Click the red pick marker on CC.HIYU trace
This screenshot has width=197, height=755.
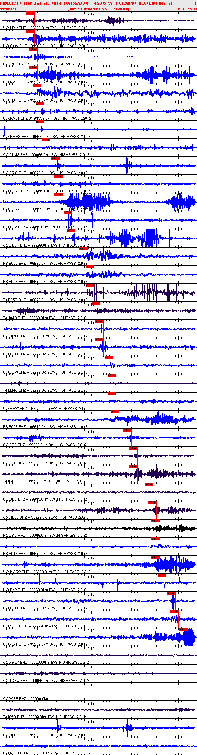tap(99, 321)
